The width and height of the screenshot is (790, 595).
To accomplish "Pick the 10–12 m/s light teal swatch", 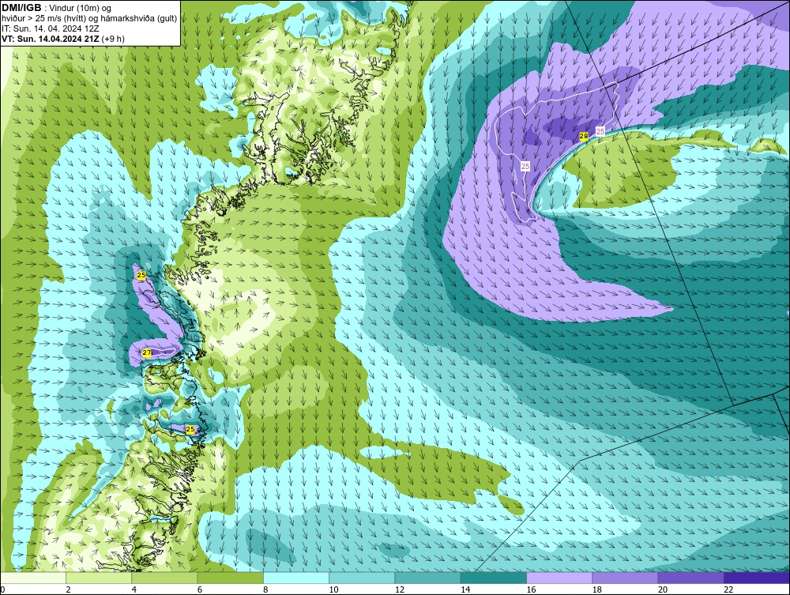I will tap(362, 578).
